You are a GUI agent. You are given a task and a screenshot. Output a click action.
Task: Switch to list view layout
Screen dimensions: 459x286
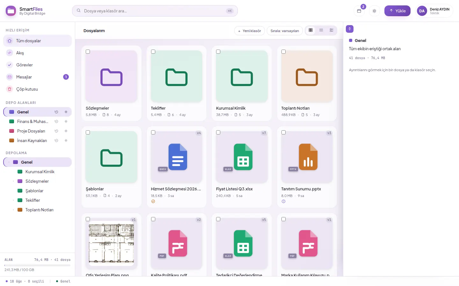(321, 30)
